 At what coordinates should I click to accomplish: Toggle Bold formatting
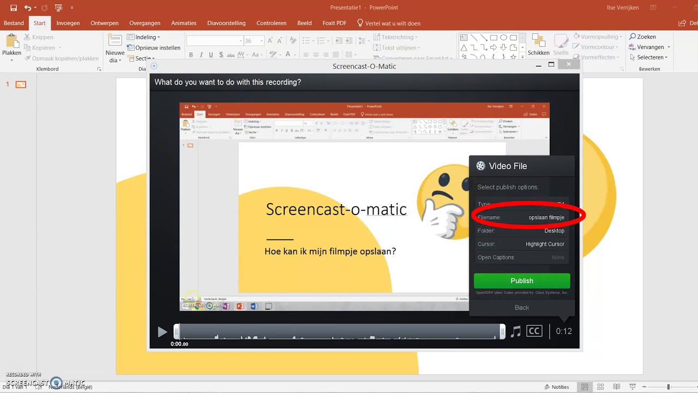191,55
